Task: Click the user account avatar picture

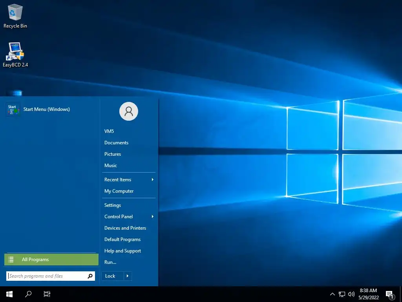Action: pyautogui.click(x=129, y=111)
